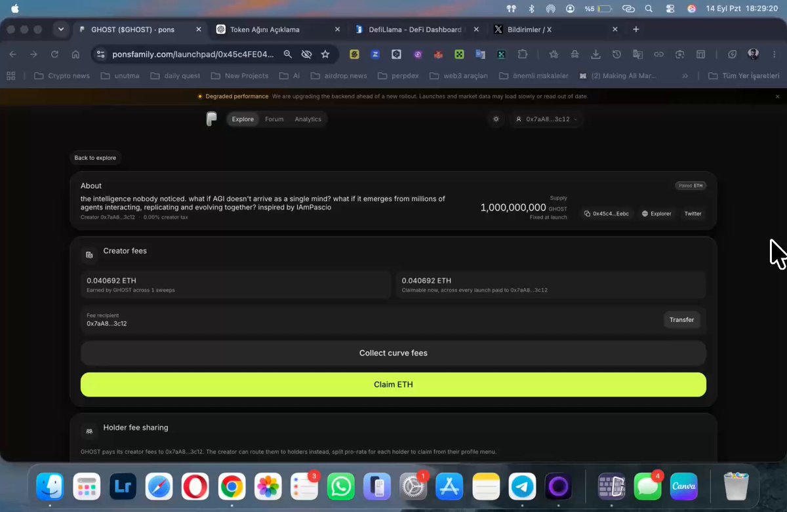Expand the hidden bookmarks chevron
Image resolution: width=787 pixels, height=512 pixels.
pos(685,76)
